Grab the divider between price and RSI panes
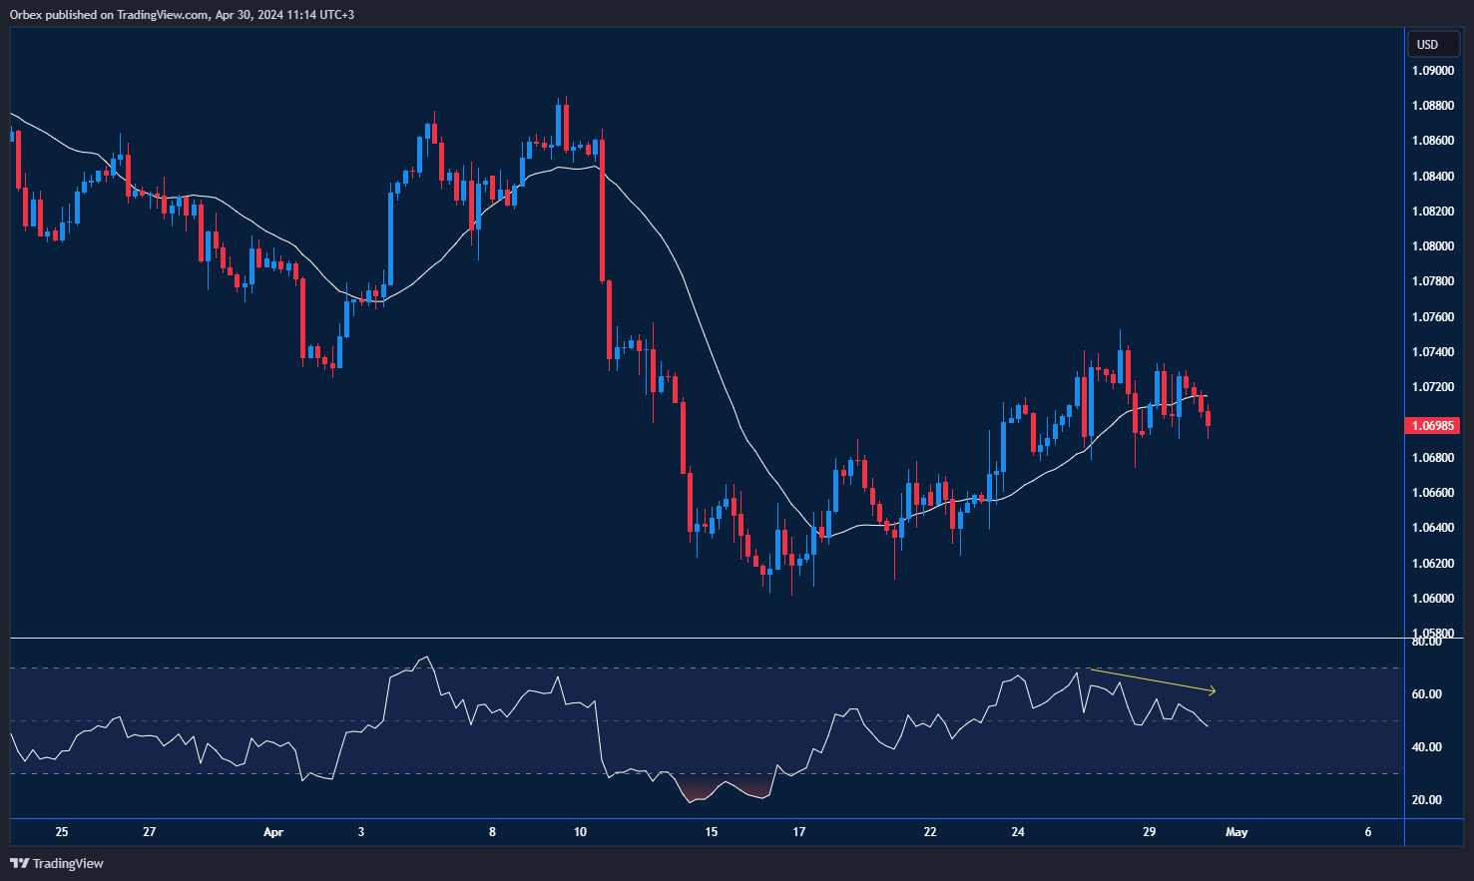The width and height of the screenshot is (1474, 881). [699, 638]
